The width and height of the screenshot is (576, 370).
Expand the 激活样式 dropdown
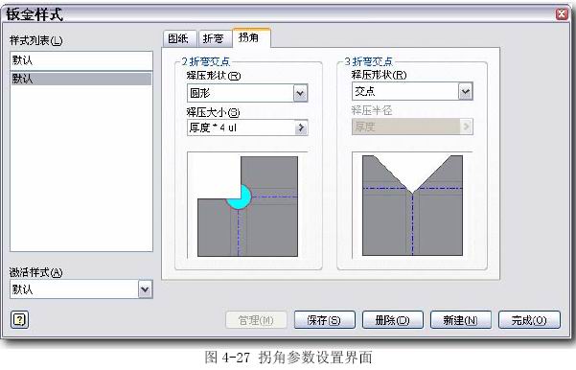click(x=145, y=289)
